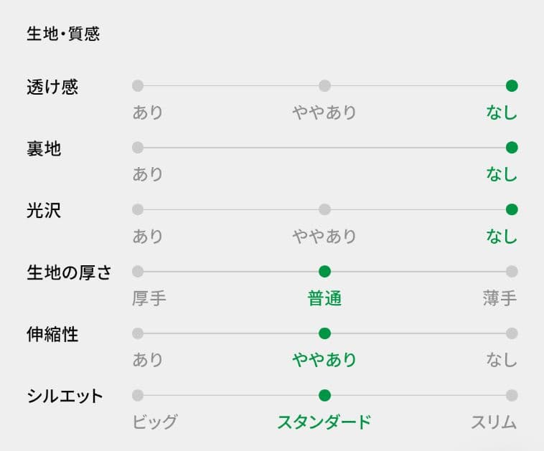Select the 伸縮性 'あり' dot
The height and width of the screenshot is (451, 544).
tap(138, 333)
